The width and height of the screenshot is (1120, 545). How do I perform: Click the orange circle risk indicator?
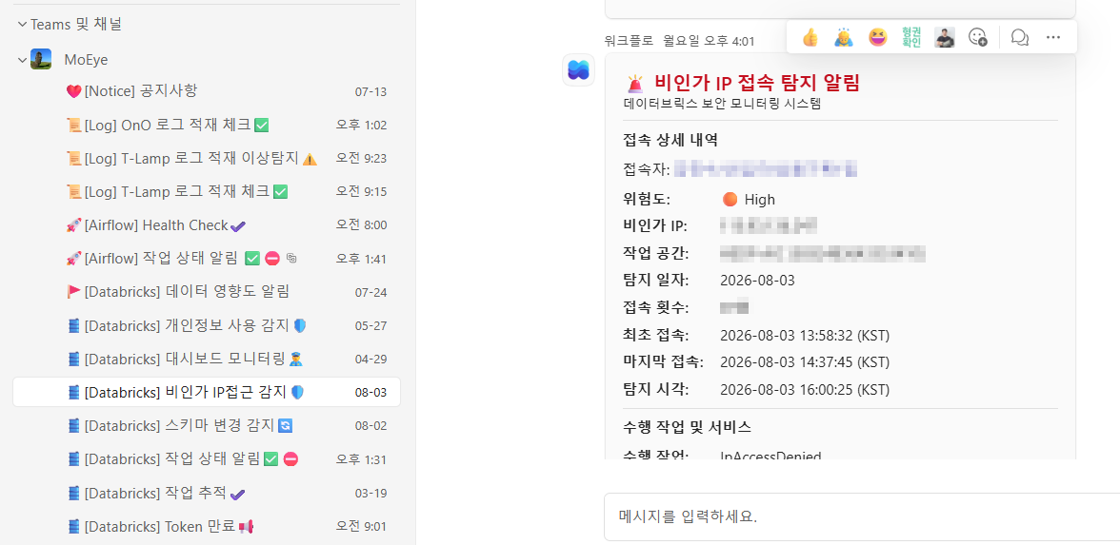[730, 199]
